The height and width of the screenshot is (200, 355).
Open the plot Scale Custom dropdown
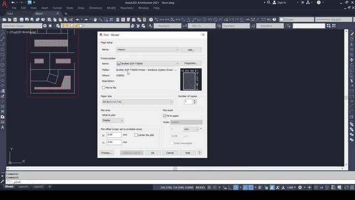pos(186,122)
